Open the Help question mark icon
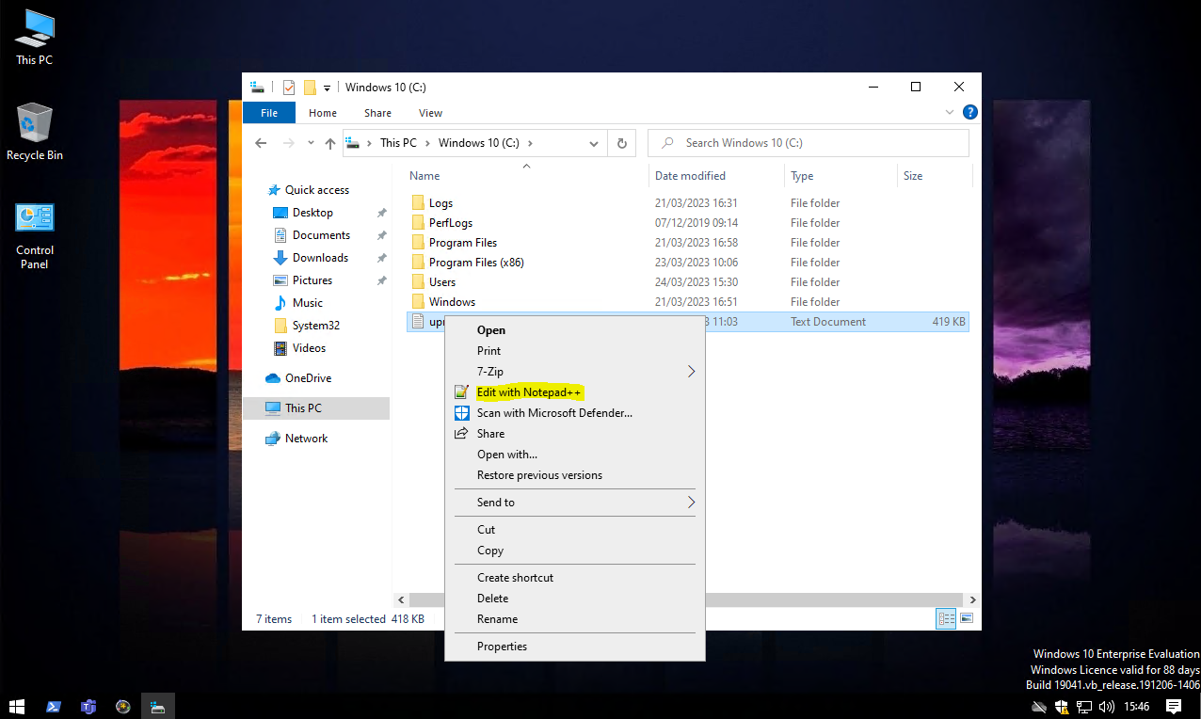Image resolution: width=1201 pixels, height=719 pixels. point(969,112)
